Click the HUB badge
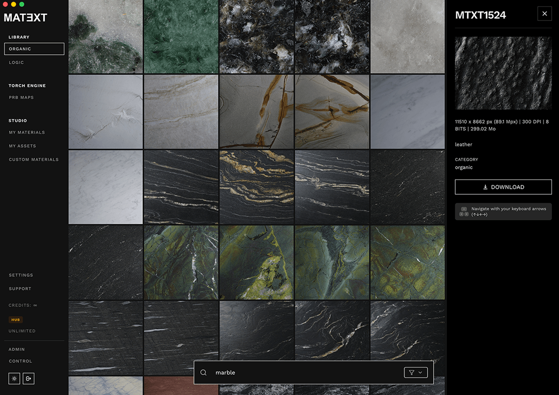Screen dimensions: 559x395 click(15, 319)
